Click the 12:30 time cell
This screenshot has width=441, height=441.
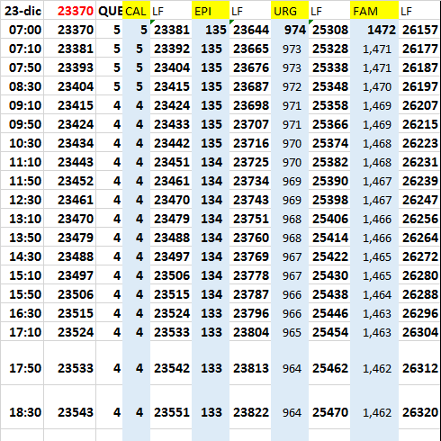click(22, 200)
